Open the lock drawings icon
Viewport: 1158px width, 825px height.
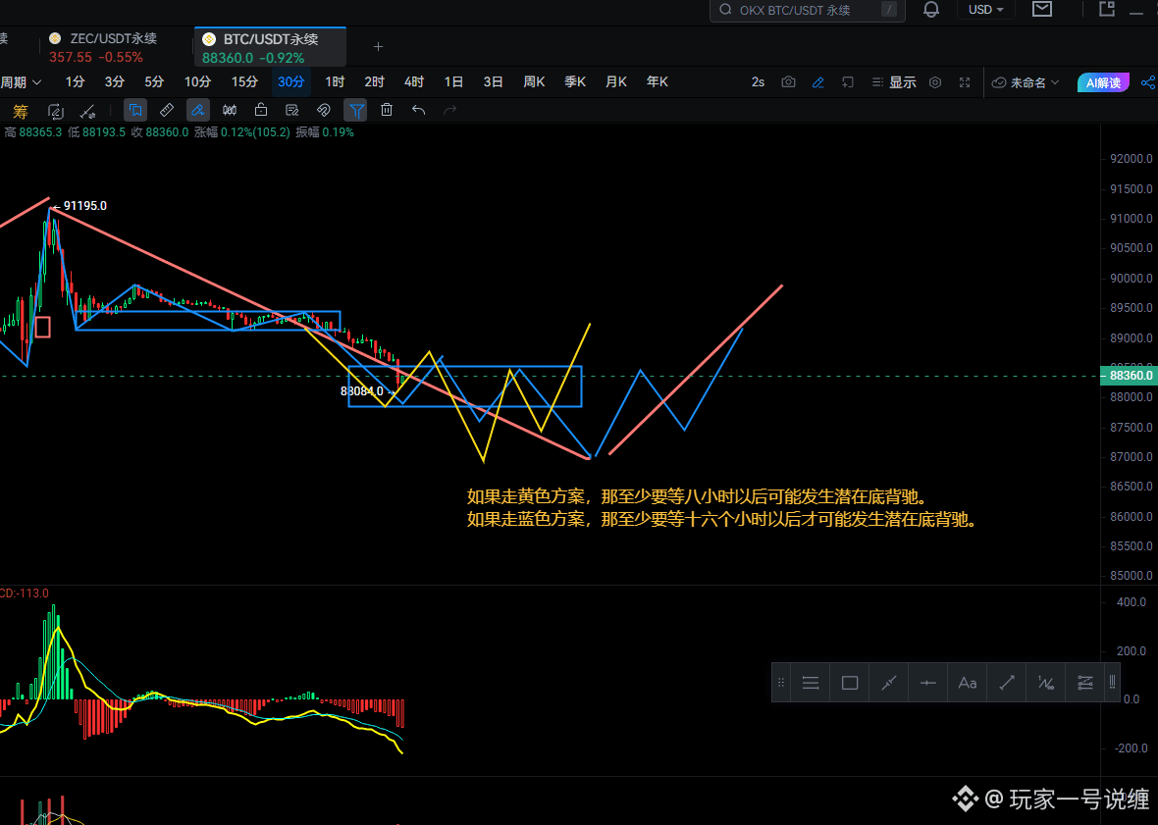pyautogui.click(x=260, y=110)
